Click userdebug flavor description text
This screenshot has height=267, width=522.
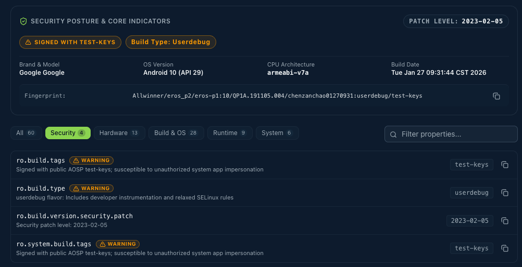tap(125, 197)
